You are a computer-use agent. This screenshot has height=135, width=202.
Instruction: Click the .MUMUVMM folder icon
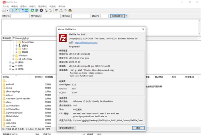click(x=4, y=116)
